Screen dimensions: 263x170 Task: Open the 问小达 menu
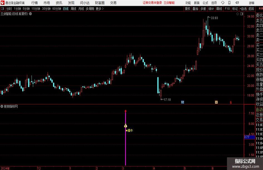(85, 3)
